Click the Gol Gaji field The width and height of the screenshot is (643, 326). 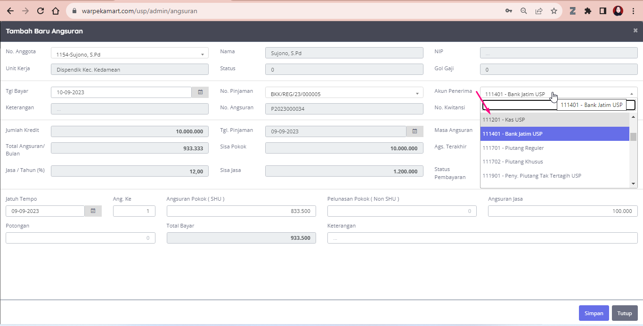(559, 69)
